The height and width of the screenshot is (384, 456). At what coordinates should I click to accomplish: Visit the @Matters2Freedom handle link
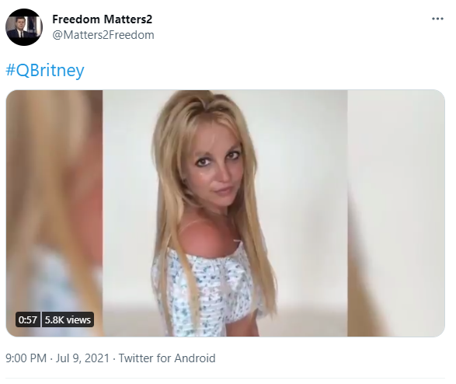tap(103, 35)
